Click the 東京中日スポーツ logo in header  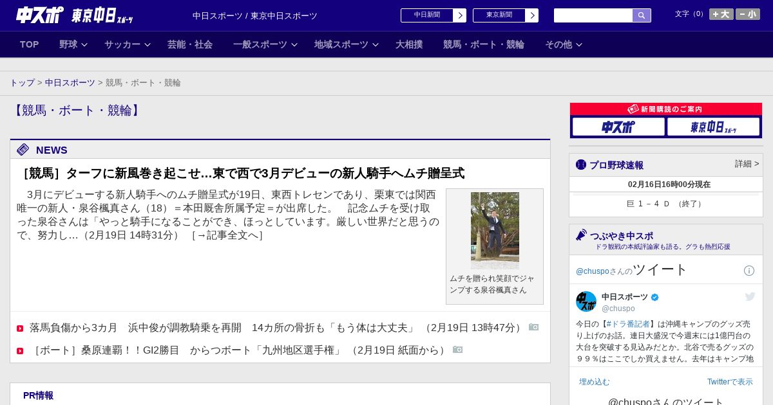pos(102,15)
